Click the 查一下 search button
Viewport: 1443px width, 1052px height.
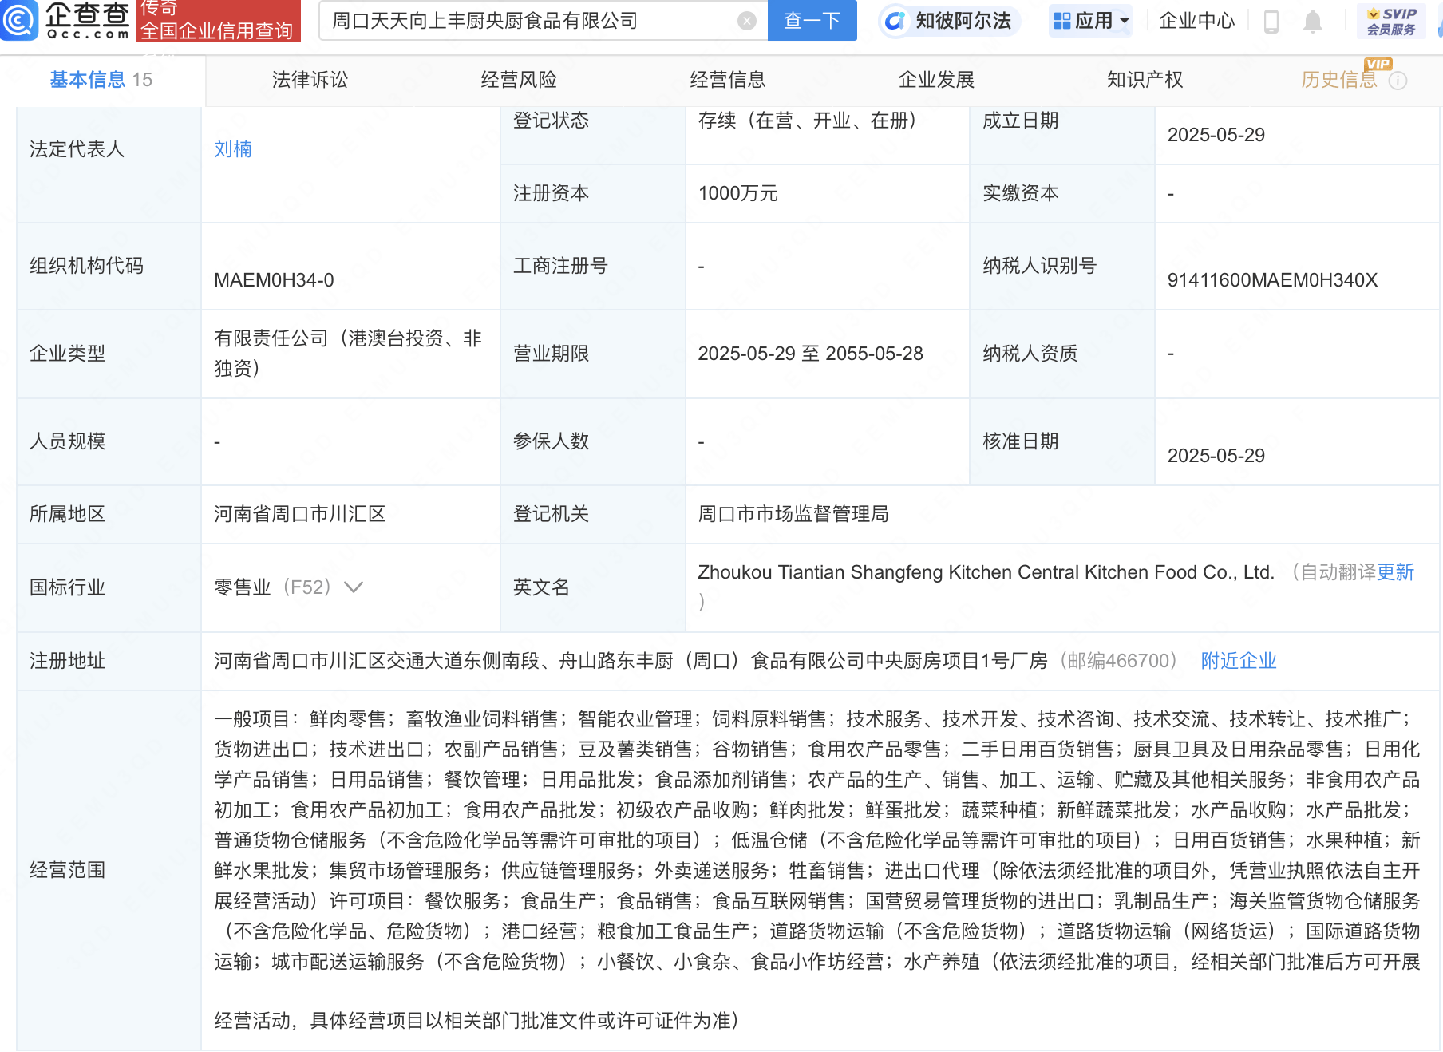pyautogui.click(x=812, y=21)
